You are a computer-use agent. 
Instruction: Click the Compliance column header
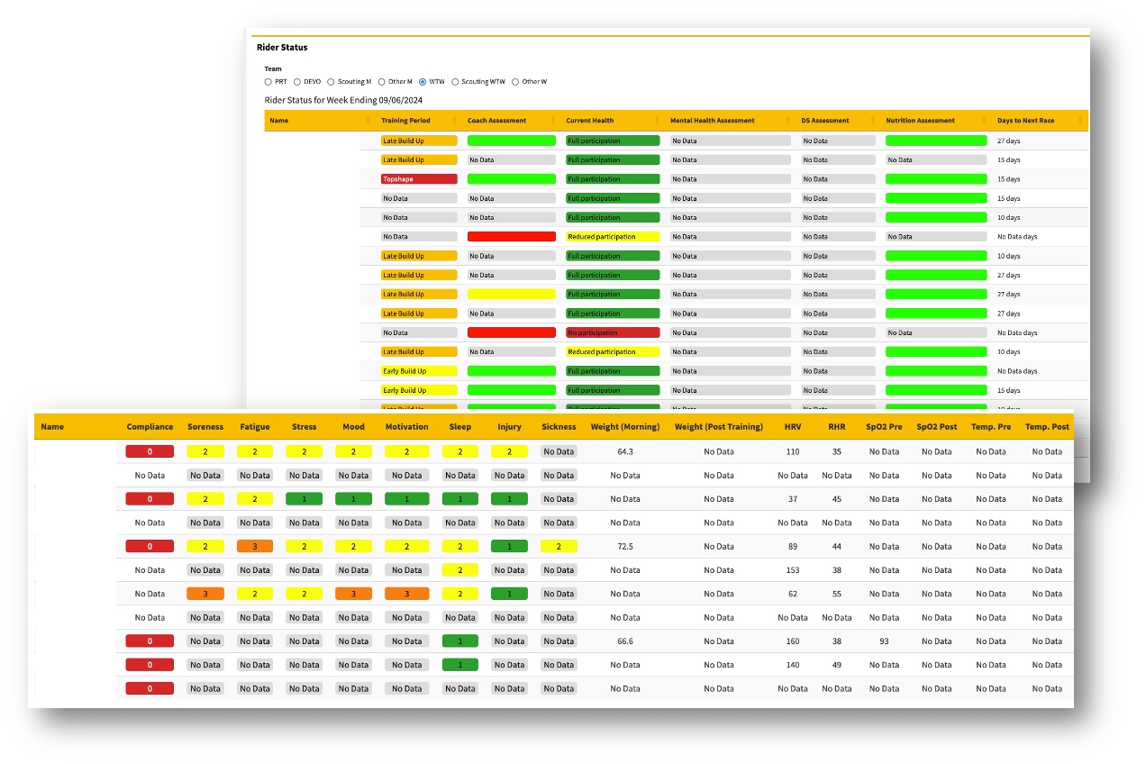150,427
